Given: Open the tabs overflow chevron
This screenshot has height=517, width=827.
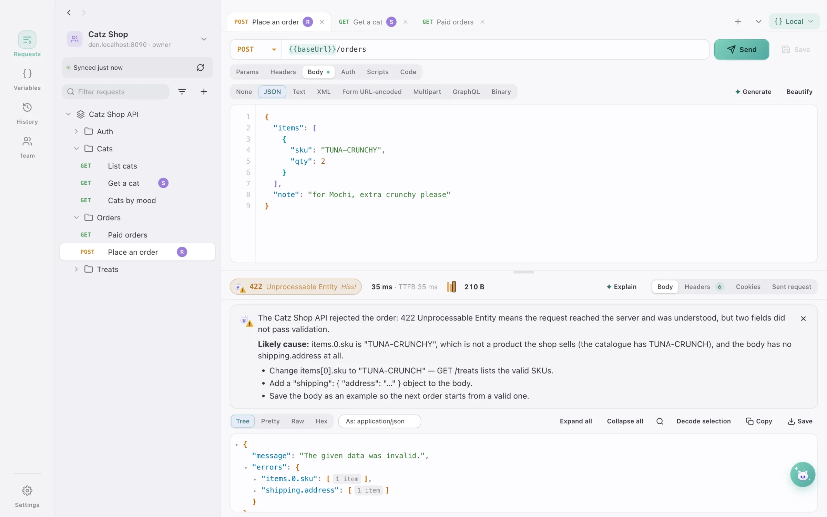Looking at the screenshot, I should 758,22.
